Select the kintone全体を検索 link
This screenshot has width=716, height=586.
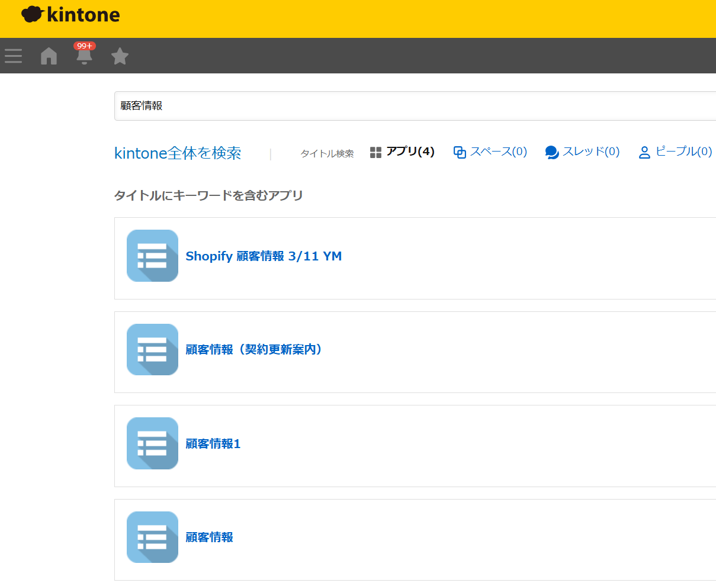[178, 153]
